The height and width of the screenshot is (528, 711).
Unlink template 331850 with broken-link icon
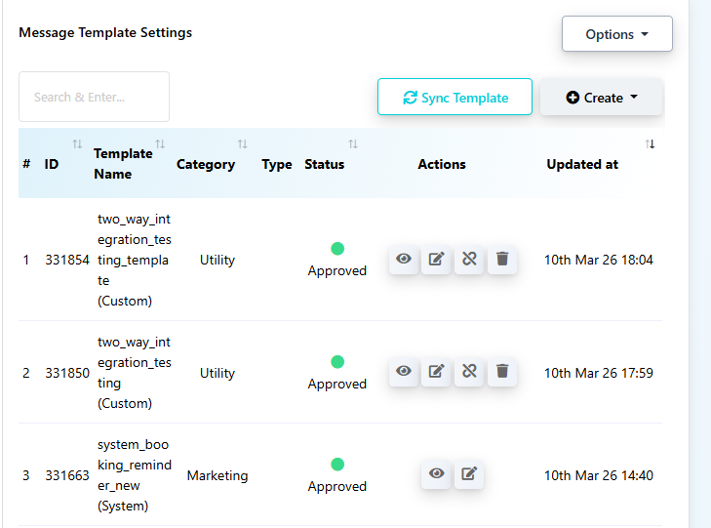tap(469, 372)
